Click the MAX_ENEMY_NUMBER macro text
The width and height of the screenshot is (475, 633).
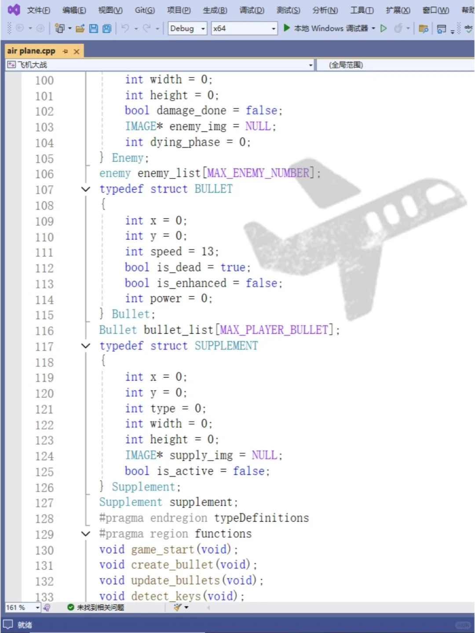258,173
